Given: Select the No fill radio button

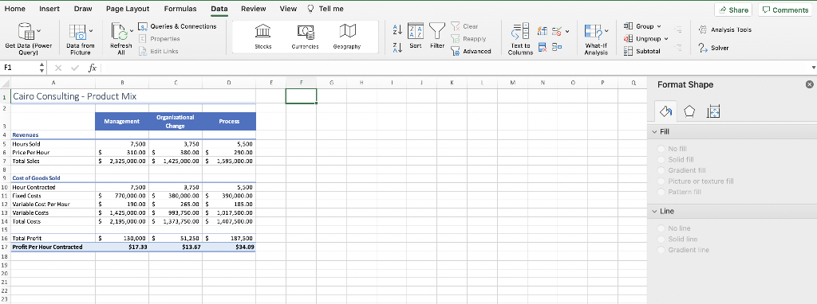Looking at the screenshot, I should 661,149.
